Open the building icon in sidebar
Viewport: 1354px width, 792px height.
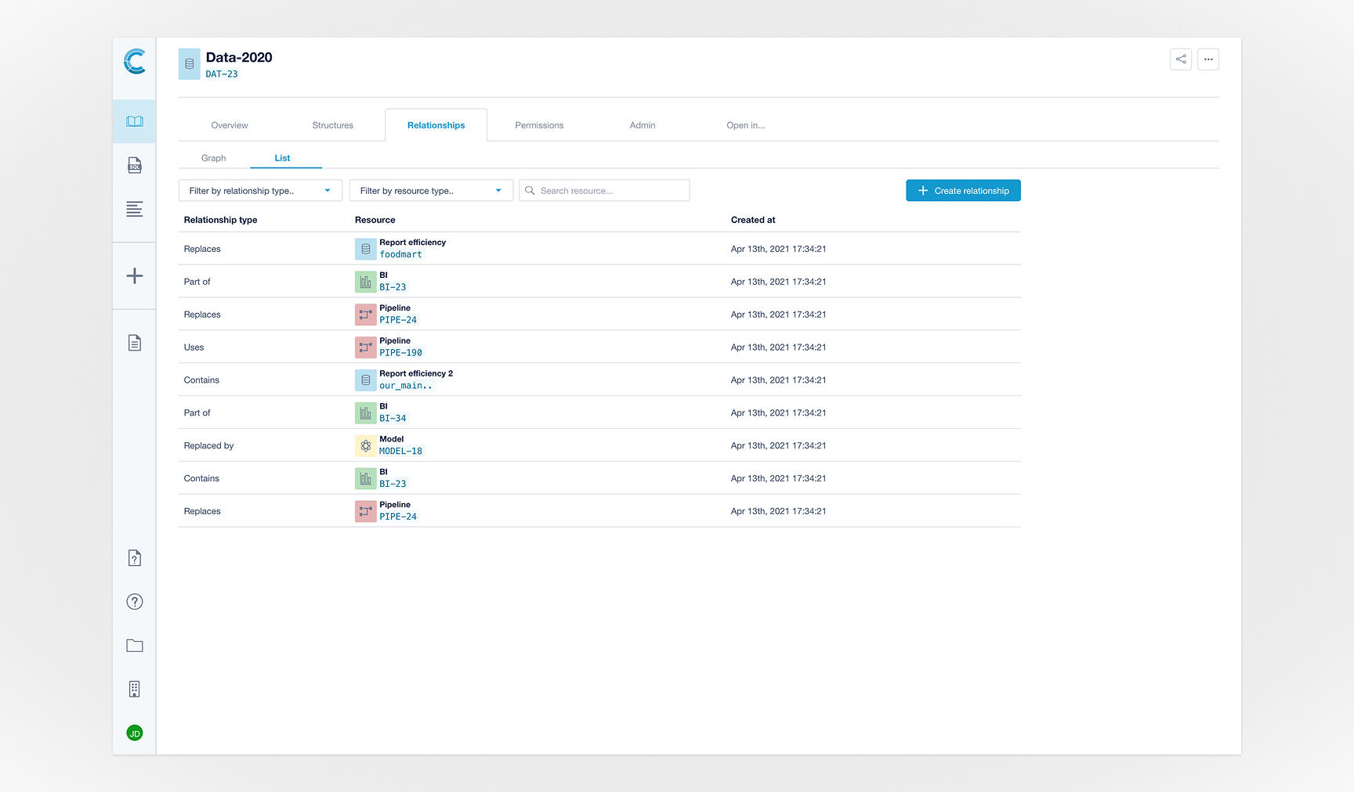pyautogui.click(x=135, y=689)
